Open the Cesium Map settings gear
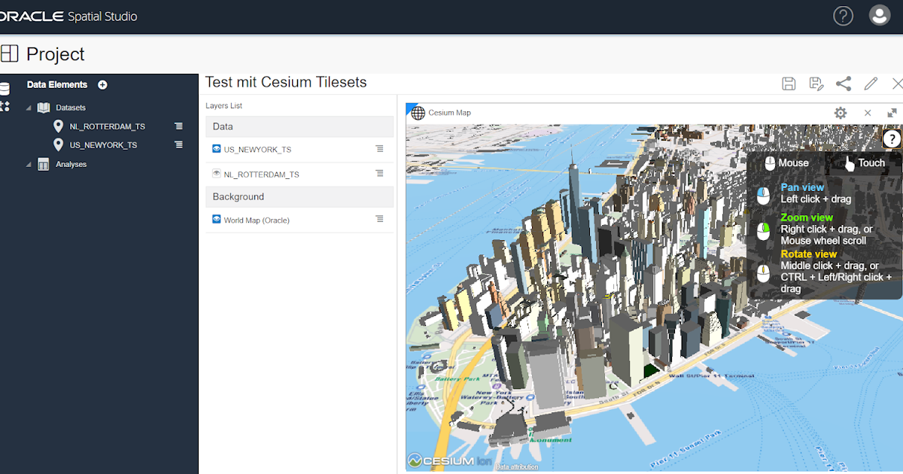Viewport: 903px width, 474px height. tap(841, 113)
